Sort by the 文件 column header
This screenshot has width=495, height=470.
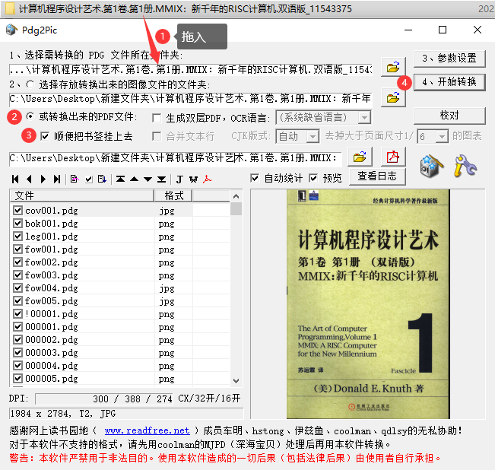(82, 195)
